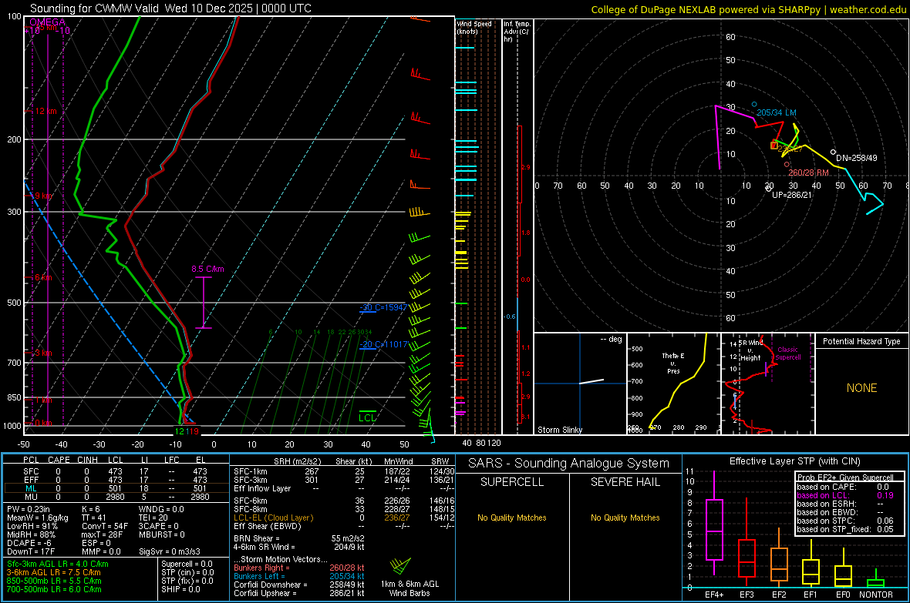This screenshot has height=603, width=910.
Task: Select the MU parcel row
Action: (x=116, y=497)
